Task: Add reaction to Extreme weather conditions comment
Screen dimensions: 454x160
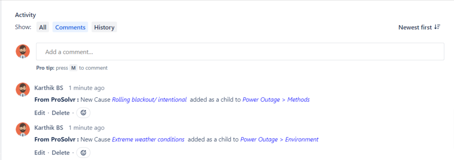Action: 83,153
